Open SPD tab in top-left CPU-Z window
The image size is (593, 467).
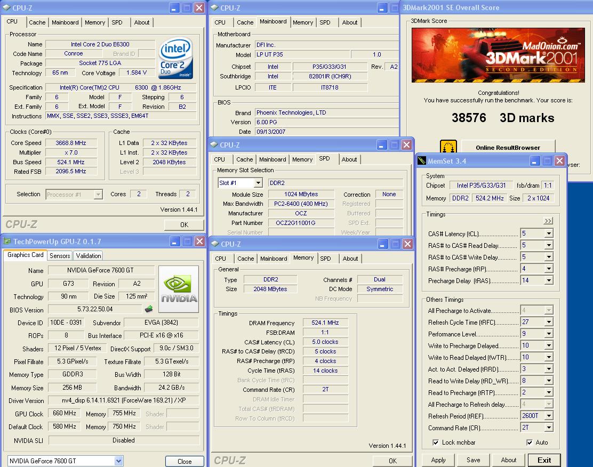point(117,22)
